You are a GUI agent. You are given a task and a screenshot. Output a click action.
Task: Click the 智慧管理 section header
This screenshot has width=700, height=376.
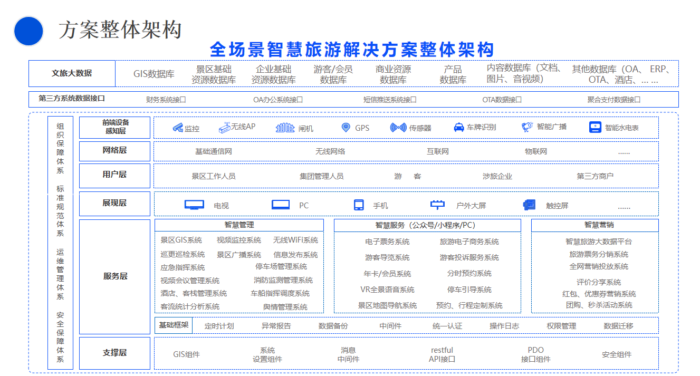(x=239, y=225)
